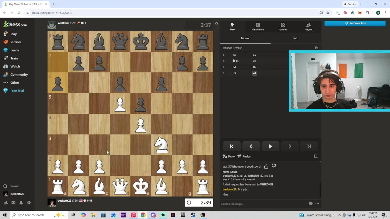Give thumbs down for good sport
Viewport: 390px width, 219px height.
(274, 166)
